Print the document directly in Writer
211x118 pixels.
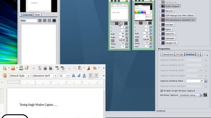pyautogui.click(x=45, y=68)
